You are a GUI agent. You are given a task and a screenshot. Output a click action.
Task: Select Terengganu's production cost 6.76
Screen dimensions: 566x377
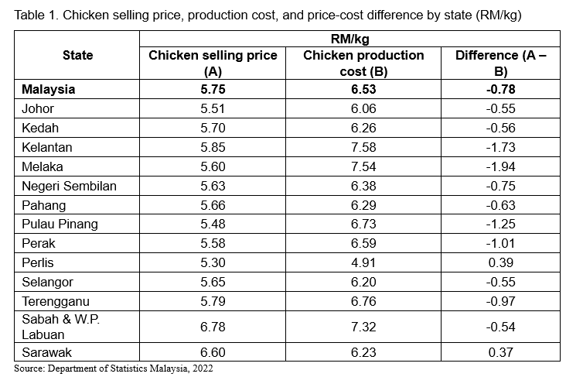363,301
